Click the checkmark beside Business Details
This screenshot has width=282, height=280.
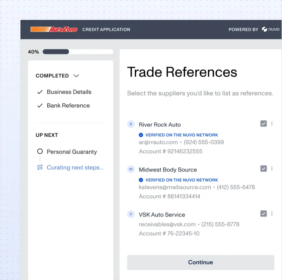(x=40, y=92)
